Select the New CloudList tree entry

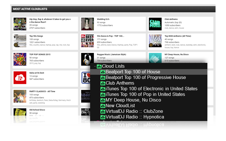pyautogui.click(x=120, y=105)
